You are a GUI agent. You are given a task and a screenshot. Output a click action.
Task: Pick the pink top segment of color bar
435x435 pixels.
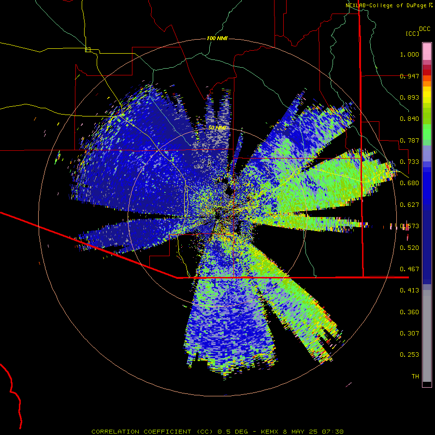click(x=427, y=52)
